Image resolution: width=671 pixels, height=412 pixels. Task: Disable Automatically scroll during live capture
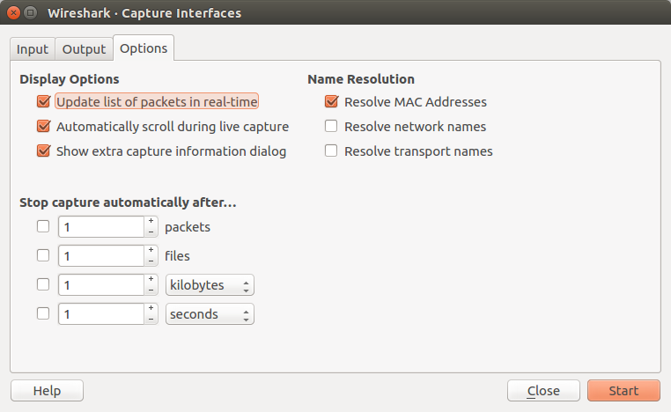(x=44, y=126)
